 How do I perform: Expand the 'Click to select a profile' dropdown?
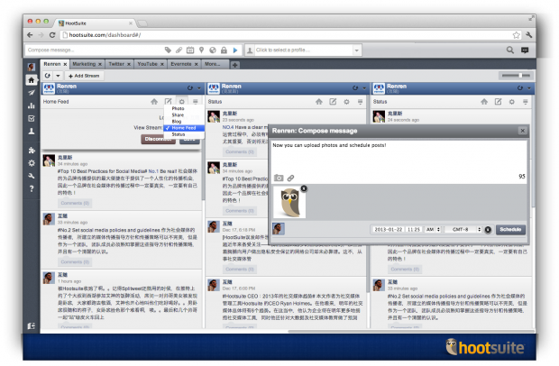pos(357,50)
